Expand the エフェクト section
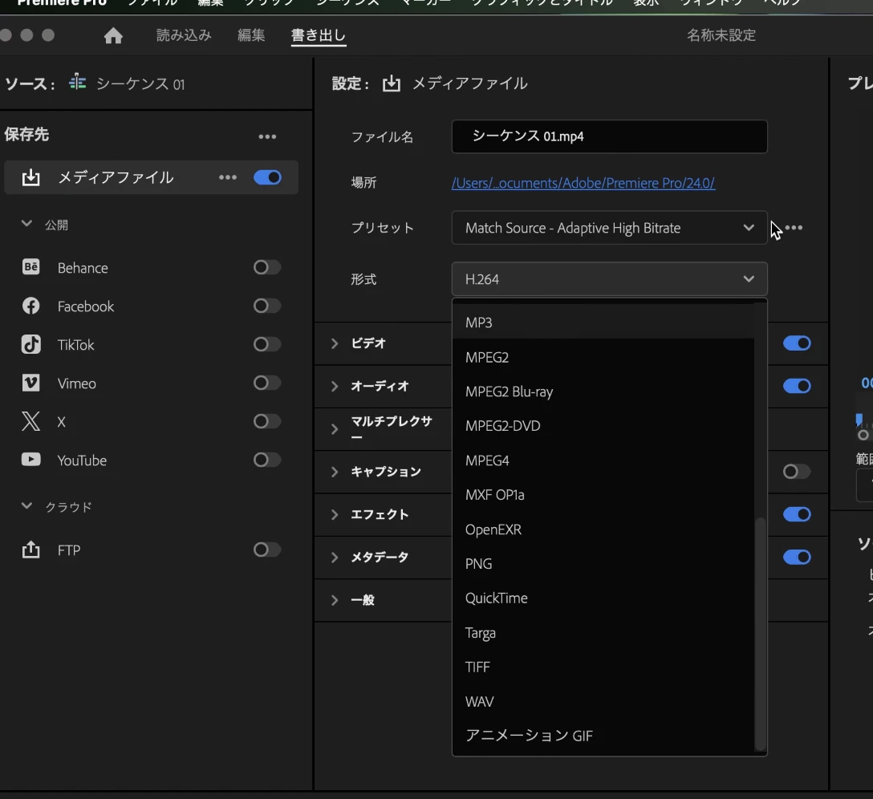 (x=335, y=514)
